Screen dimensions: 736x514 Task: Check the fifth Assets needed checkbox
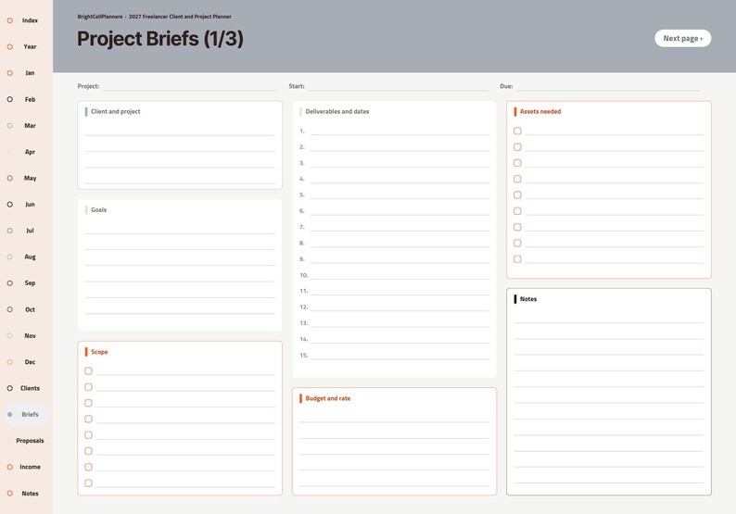pyautogui.click(x=517, y=195)
